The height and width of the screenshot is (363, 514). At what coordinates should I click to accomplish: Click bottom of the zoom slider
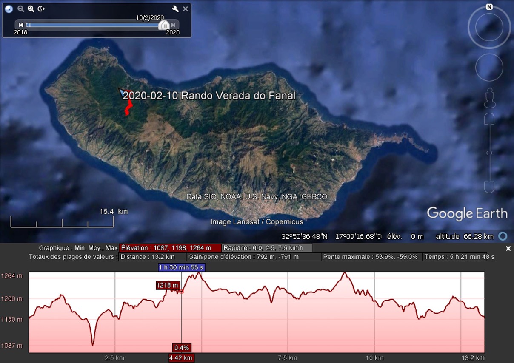(x=489, y=187)
